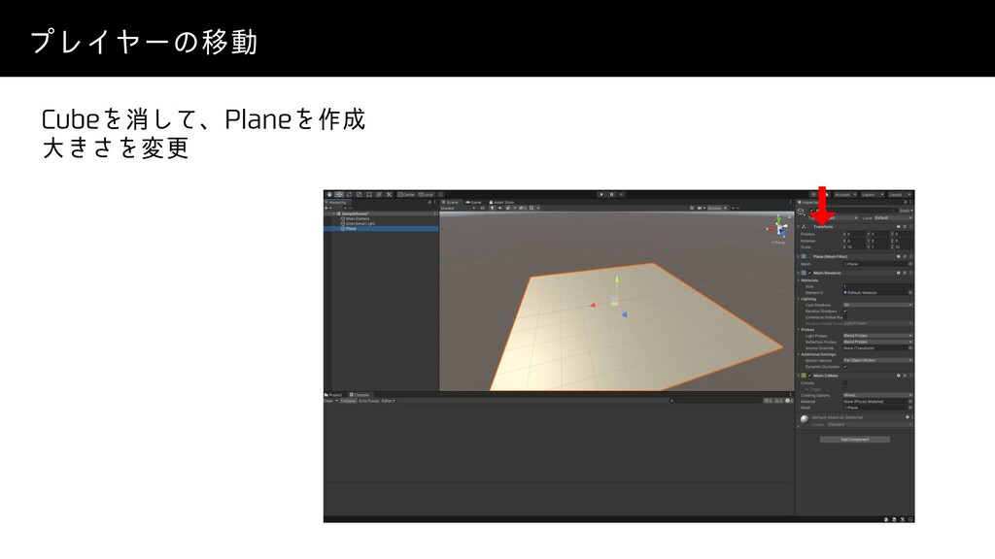The image size is (995, 559).
Task: Toggle the Console Error Pause button
Action: (368, 401)
